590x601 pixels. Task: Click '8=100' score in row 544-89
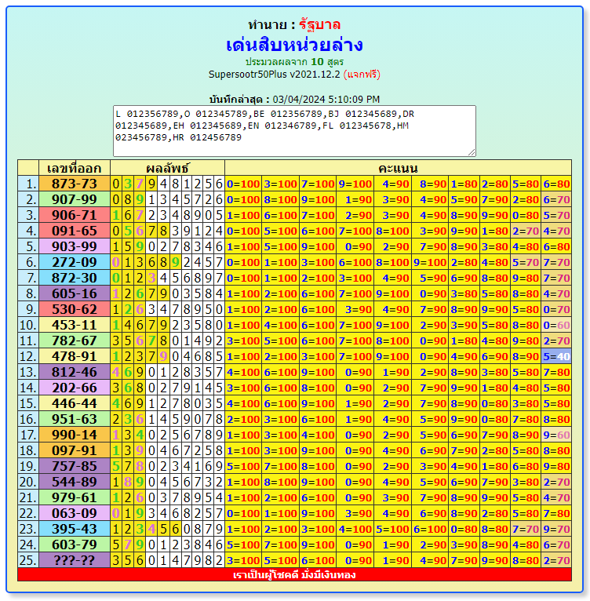click(281, 483)
